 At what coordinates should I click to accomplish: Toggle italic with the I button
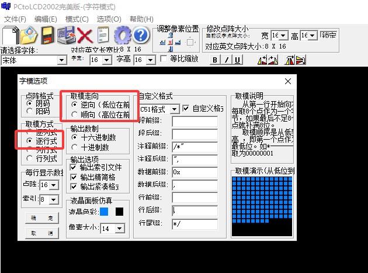[x=226, y=60]
